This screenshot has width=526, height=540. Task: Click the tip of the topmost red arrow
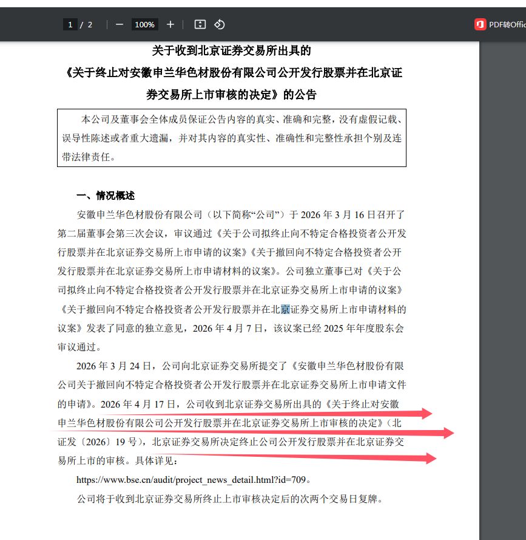(430, 414)
